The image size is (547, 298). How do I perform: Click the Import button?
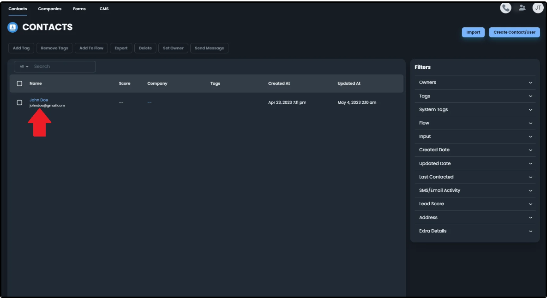(x=473, y=32)
